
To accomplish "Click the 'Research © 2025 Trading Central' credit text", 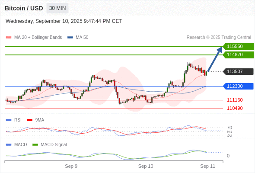I will tap(219, 38).
